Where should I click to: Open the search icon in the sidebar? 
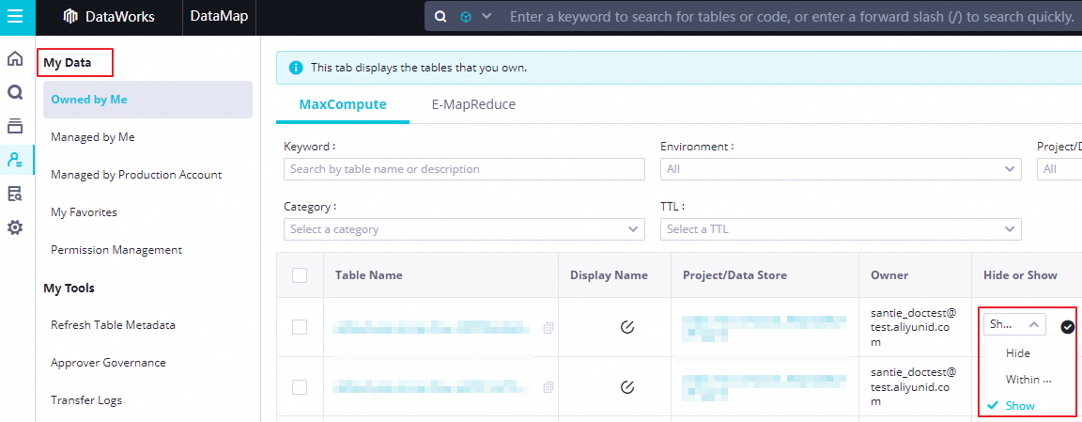click(x=14, y=92)
